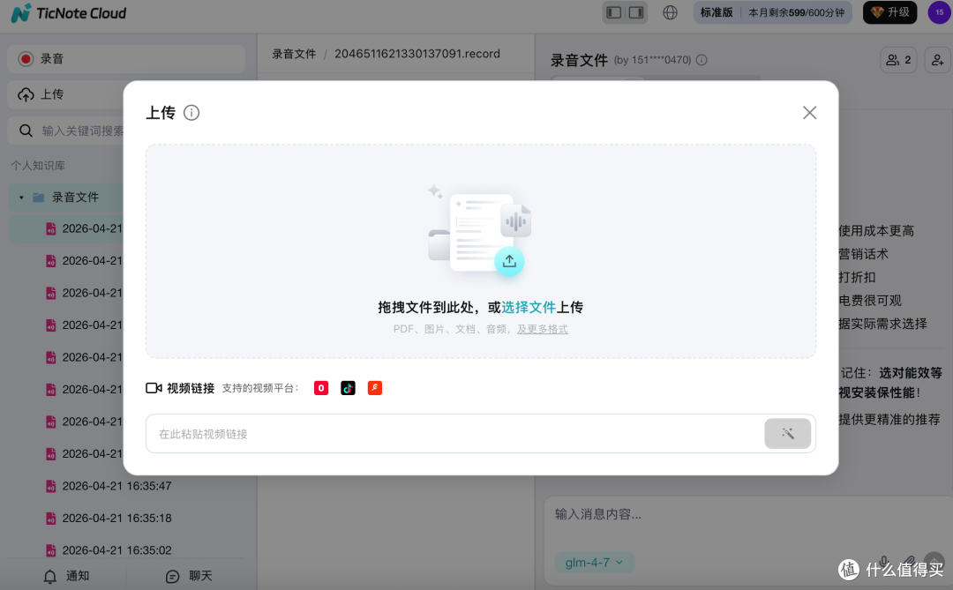Click the chat bubble icon beside 聊天
Image resolution: width=953 pixels, height=590 pixels.
coord(173,576)
